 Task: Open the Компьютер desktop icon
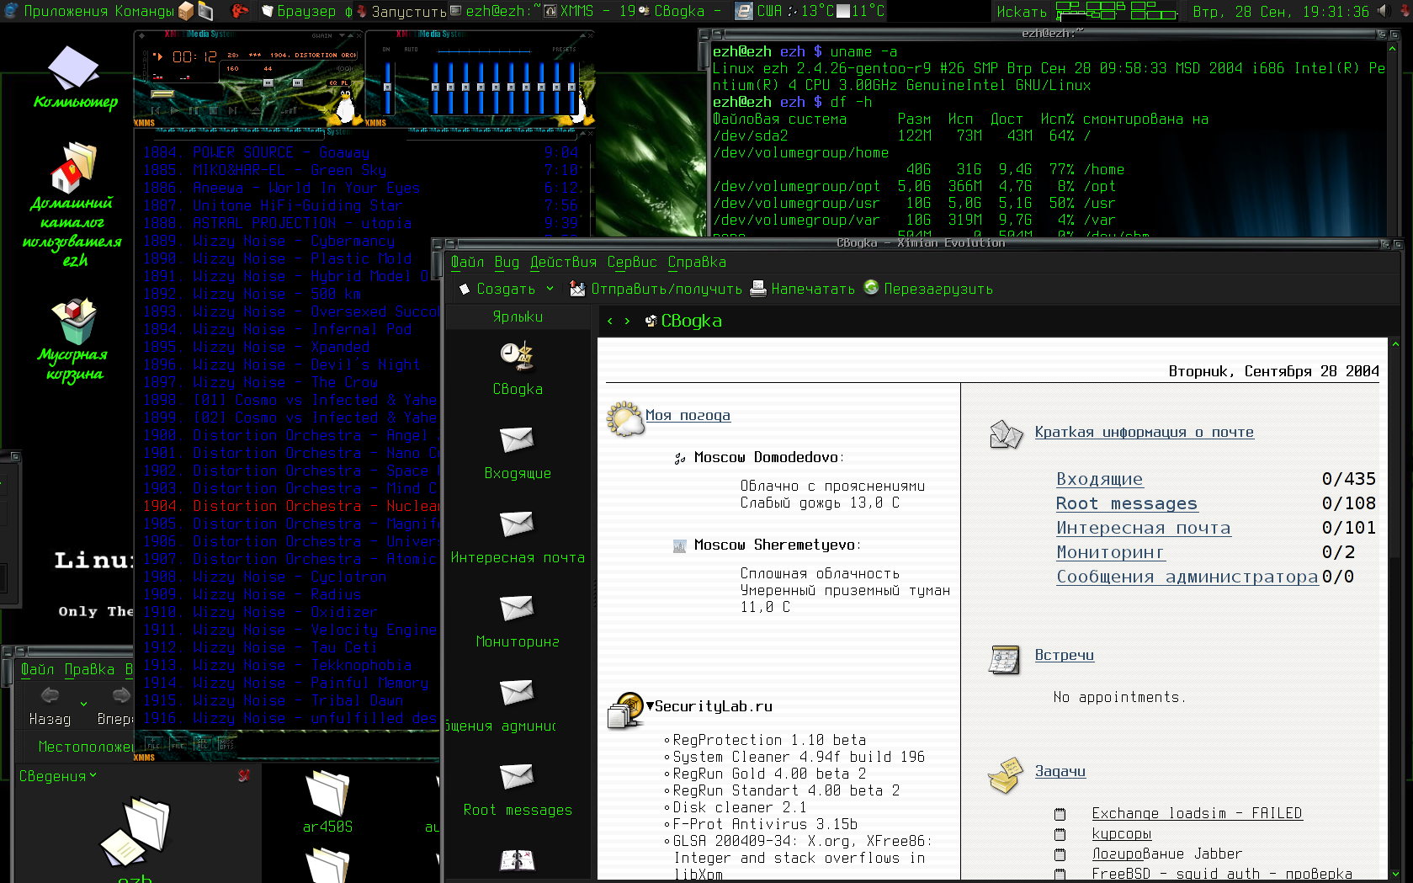click(x=74, y=67)
